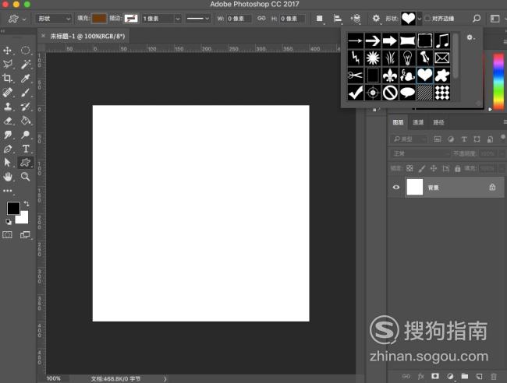507x383 pixels.
Task: Toggle lock position in Layers panel
Action: click(x=433, y=168)
